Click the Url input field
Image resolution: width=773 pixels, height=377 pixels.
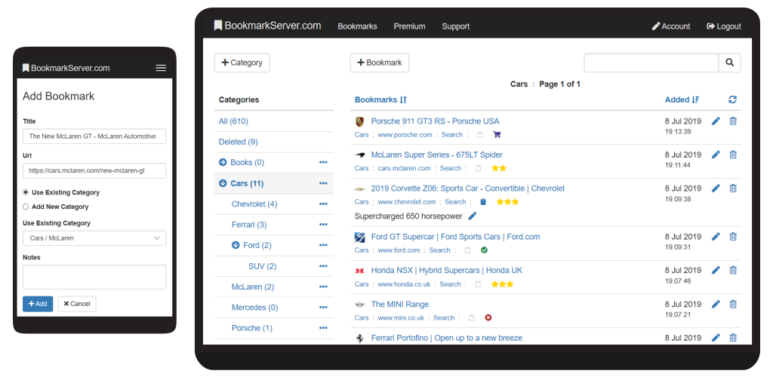tap(94, 171)
